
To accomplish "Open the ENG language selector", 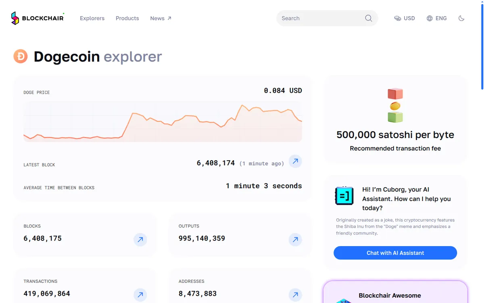I will pos(436,18).
